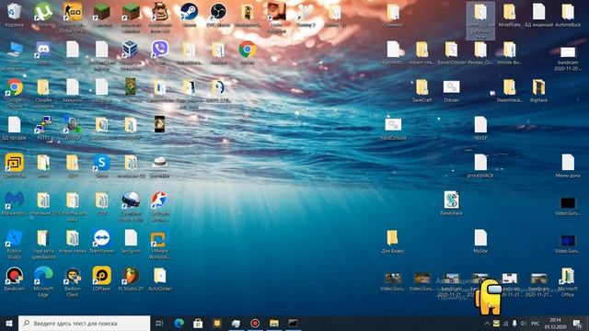Open the notification center icon

[577, 323]
